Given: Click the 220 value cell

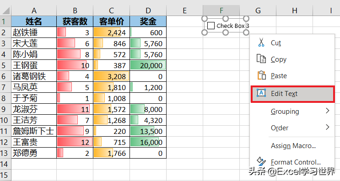Looking at the screenshot, I should [112, 131].
